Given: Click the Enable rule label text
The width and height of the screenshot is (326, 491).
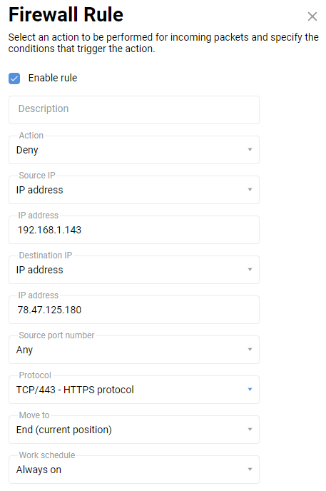Looking at the screenshot, I should click(53, 78).
